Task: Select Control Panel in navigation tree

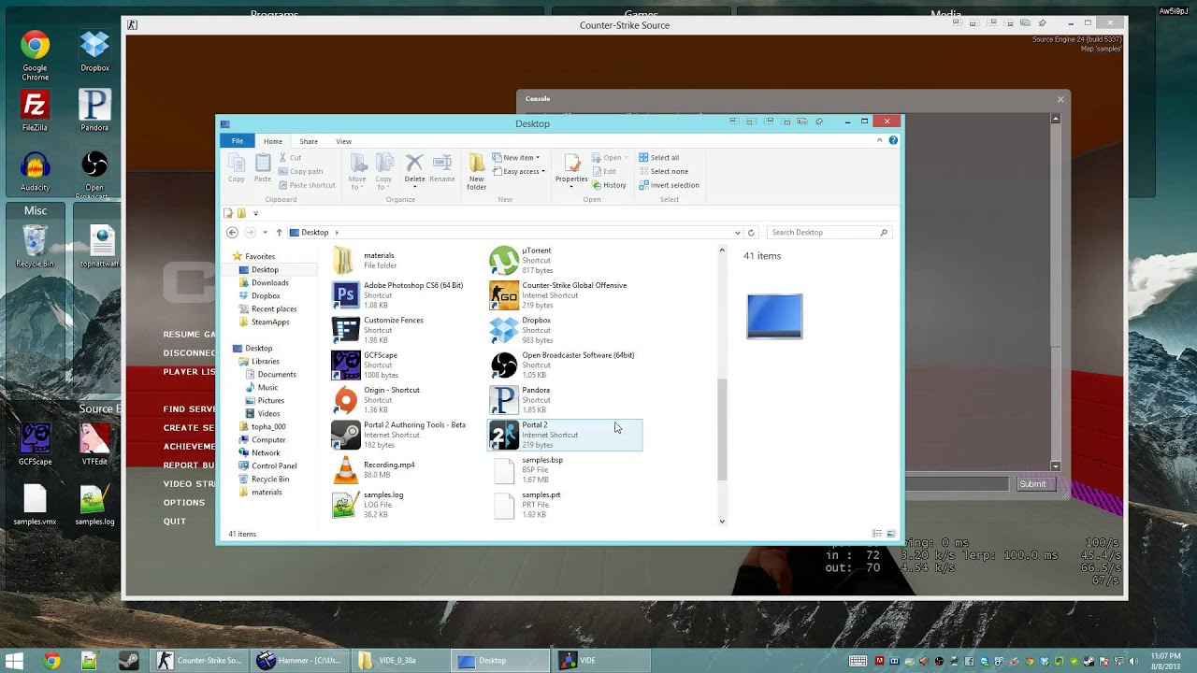Action: click(274, 466)
